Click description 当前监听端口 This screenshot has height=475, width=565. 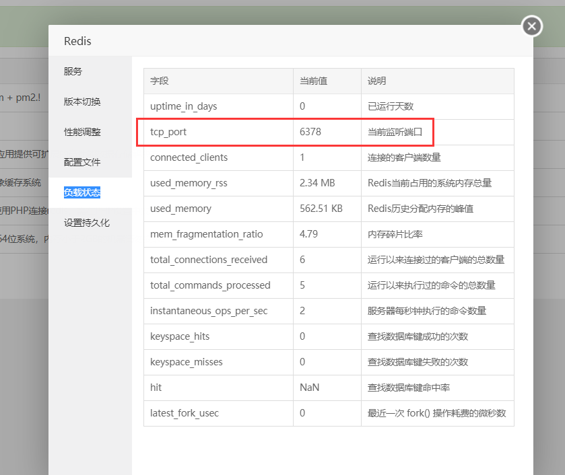tap(395, 132)
